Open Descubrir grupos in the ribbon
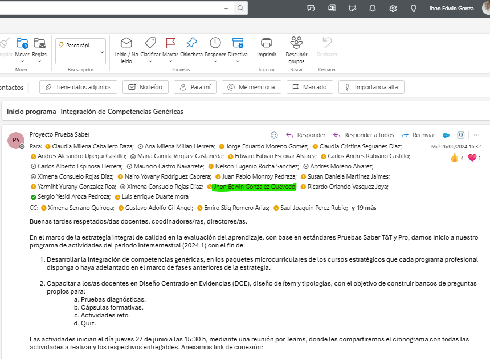Screen dimensions: 490x359 (x=296, y=43)
